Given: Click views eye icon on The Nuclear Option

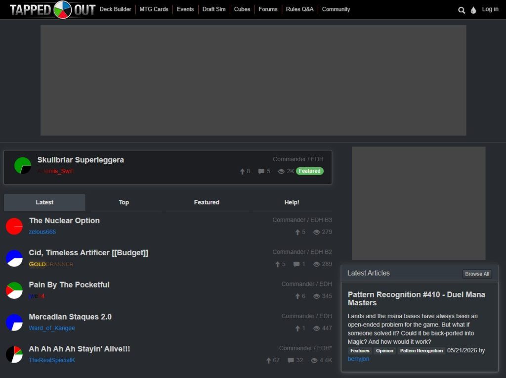Looking at the screenshot, I should click(x=316, y=232).
